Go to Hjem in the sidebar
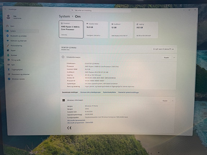Viewport: 207px width, 155px height. pyautogui.click(x=12, y=26)
